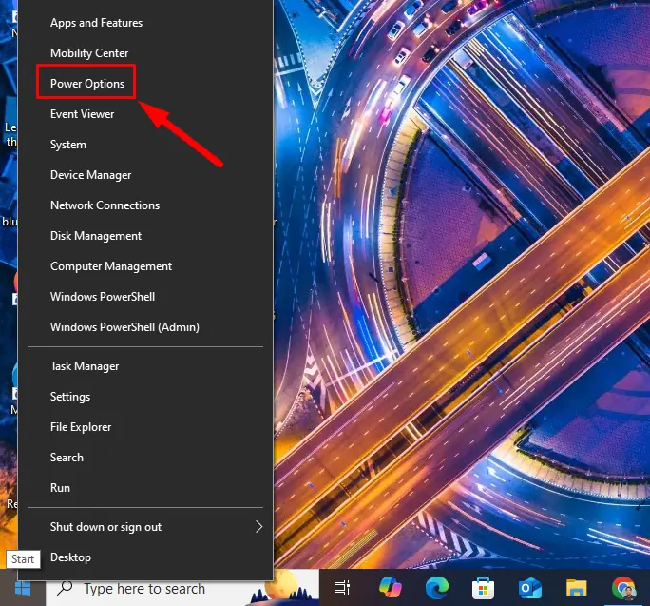The width and height of the screenshot is (650, 606).
Task: Click the taskbar search magnifier icon
Action: pyautogui.click(x=65, y=588)
